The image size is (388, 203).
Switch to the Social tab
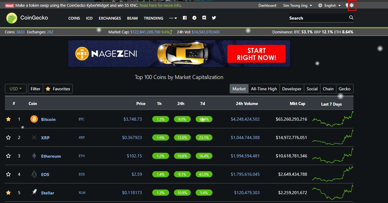[312, 89]
